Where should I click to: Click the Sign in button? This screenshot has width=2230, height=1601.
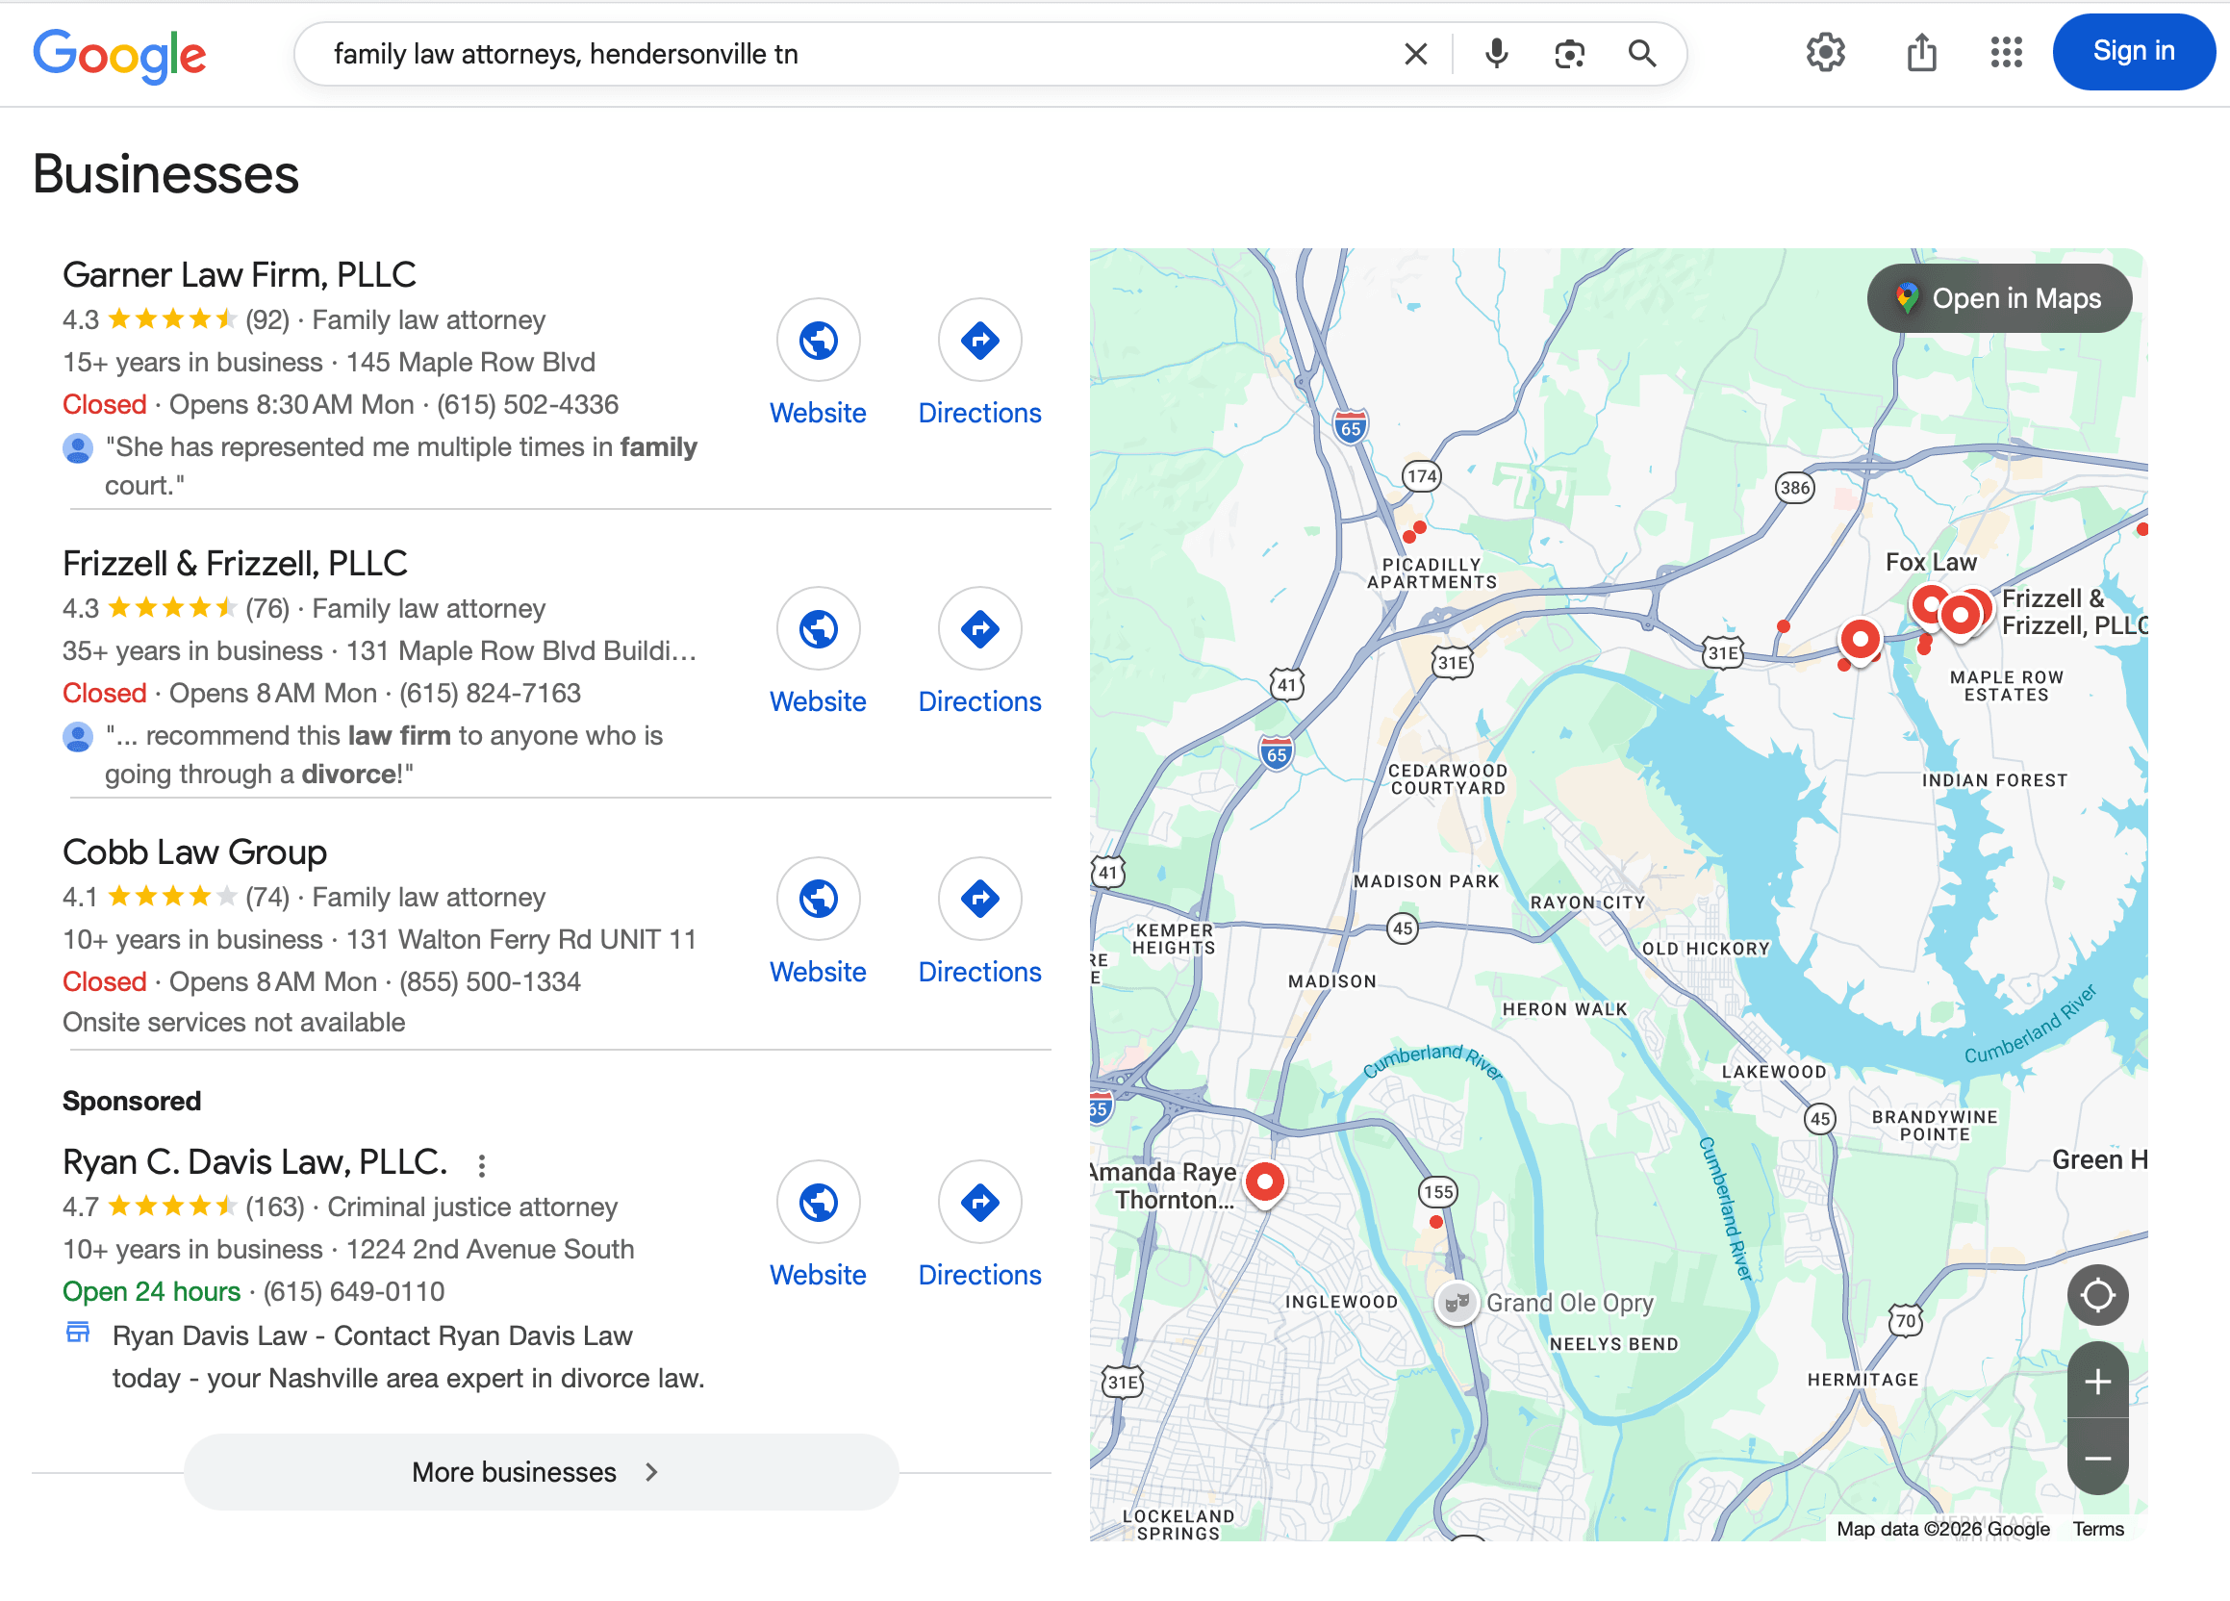coord(2133,52)
